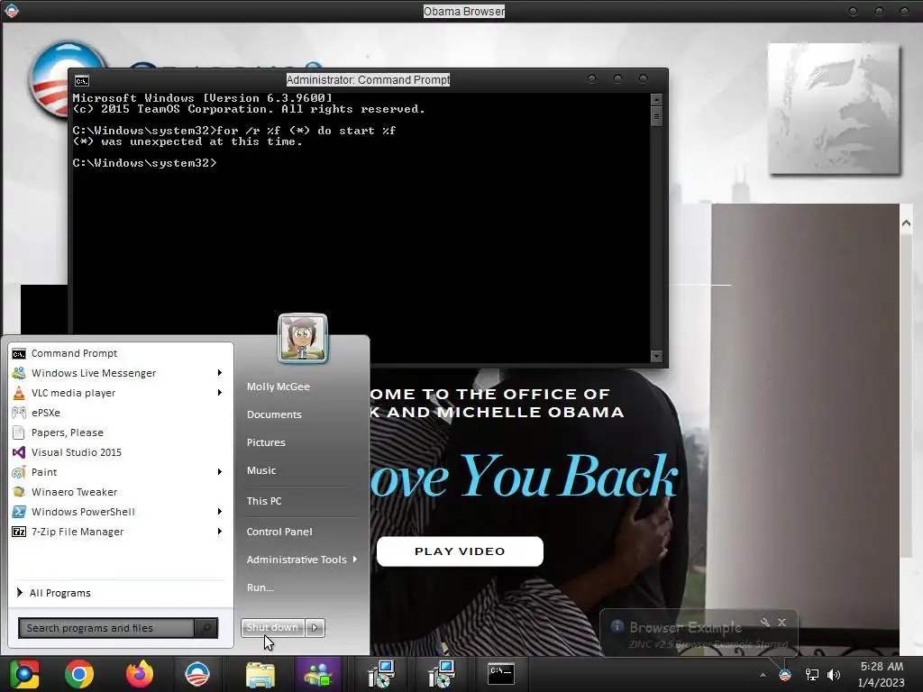Screen dimensions: 923x692
Task: Click Command Prompt scrollbar down arrow
Action: [x=656, y=356]
